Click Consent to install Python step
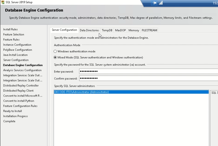Image resolution: width=218 pixels, height=146 pixels. click(x=19, y=101)
